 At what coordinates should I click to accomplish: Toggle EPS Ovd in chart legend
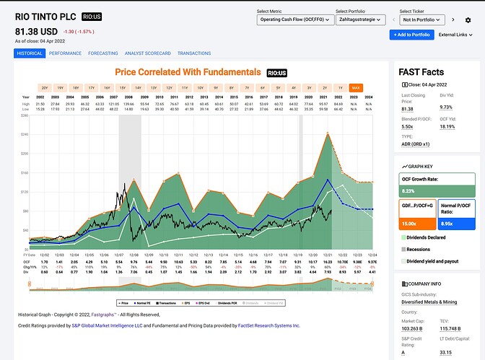203,303
